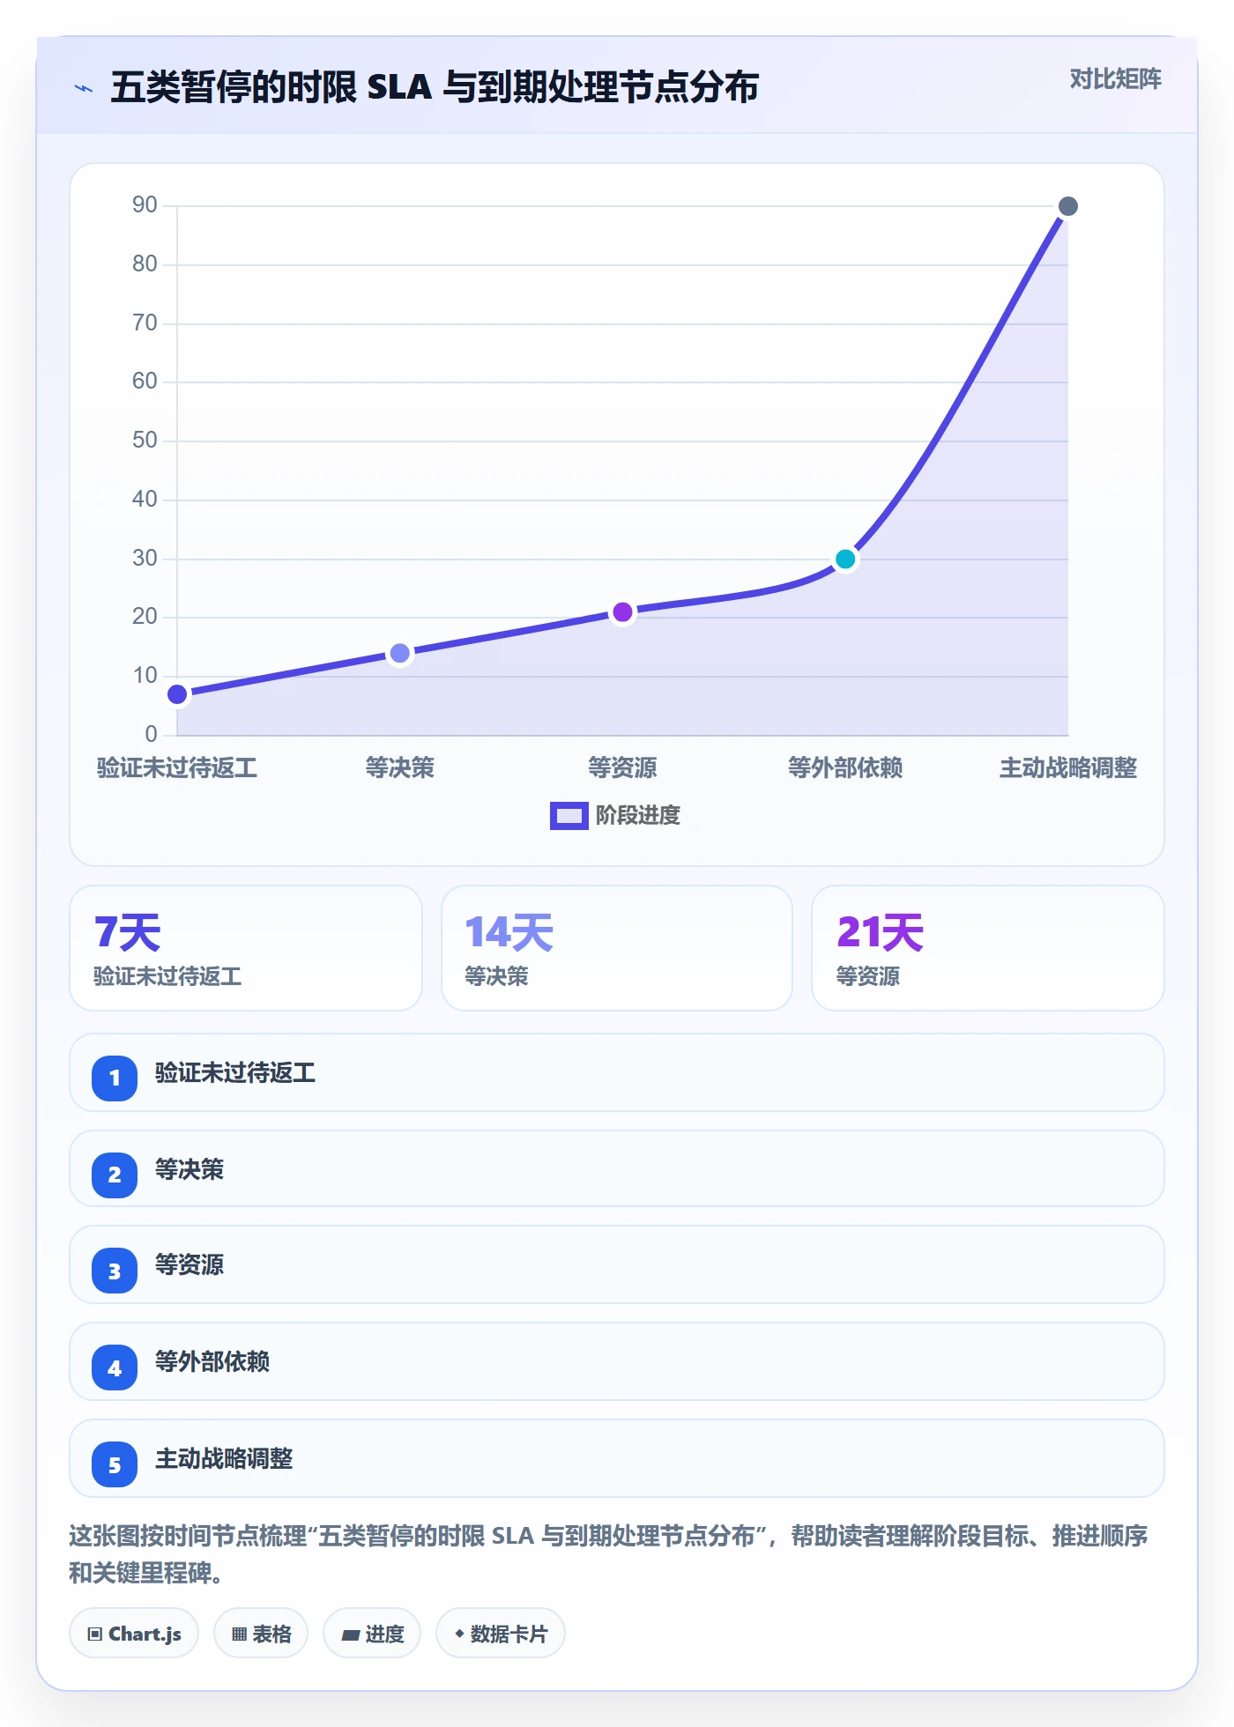Click the purple chart point for 等资源

tap(622, 612)
